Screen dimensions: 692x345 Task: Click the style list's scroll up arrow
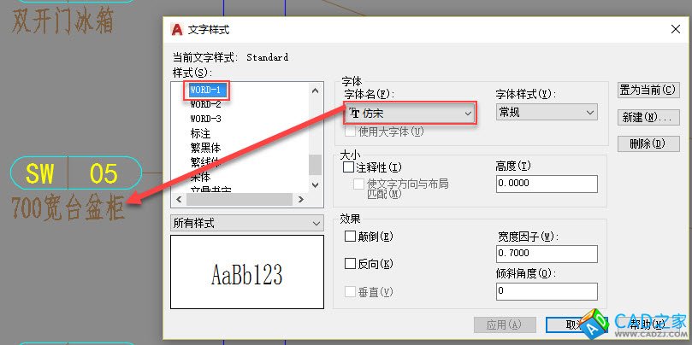coord(316,90)
